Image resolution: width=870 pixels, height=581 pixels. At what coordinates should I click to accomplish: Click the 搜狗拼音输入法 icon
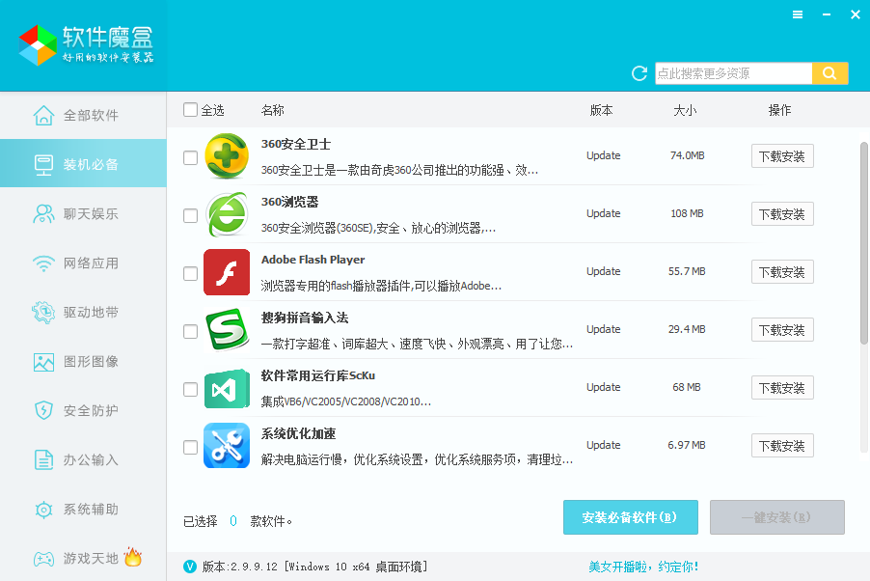[x=227, y=329]
